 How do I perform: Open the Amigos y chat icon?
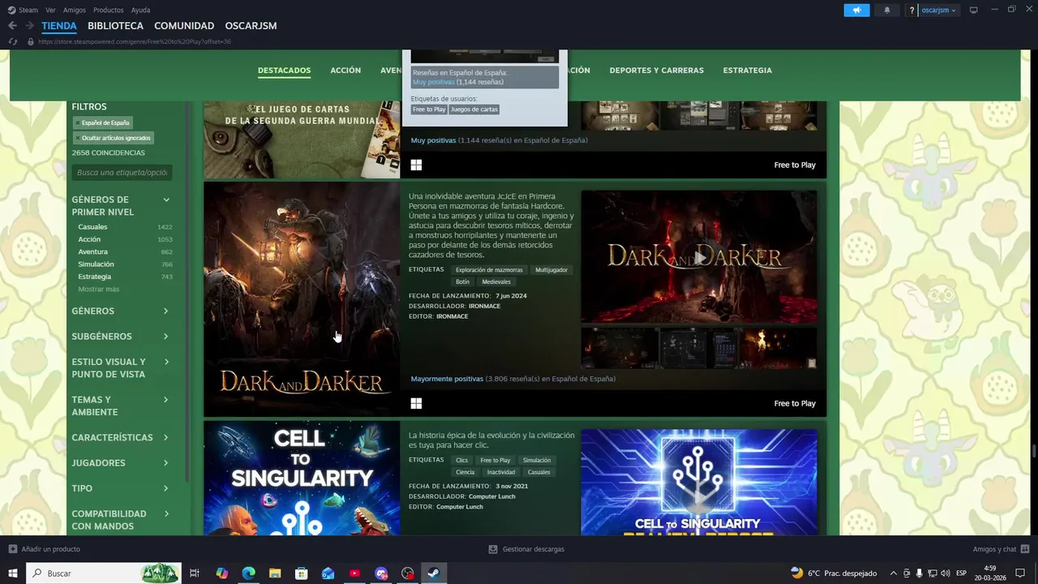click(1025, 549)
